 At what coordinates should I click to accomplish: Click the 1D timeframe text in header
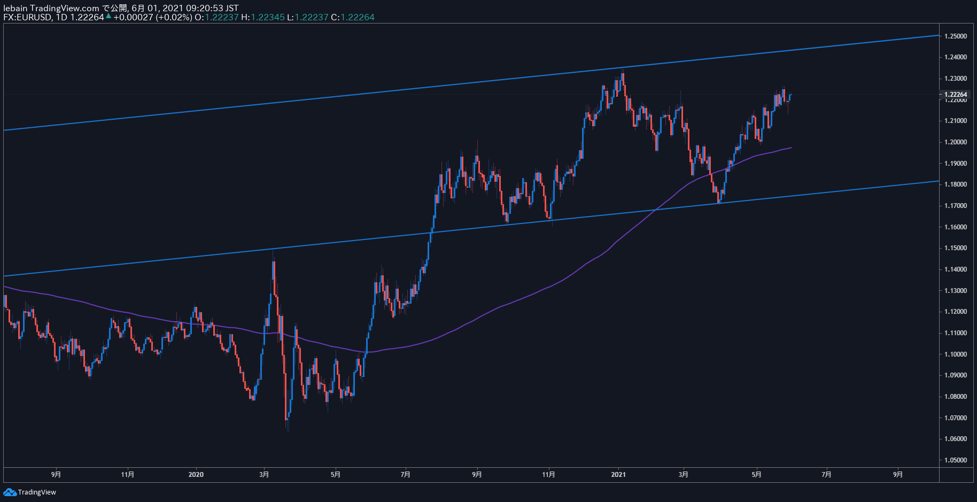(x=61, y=17)
